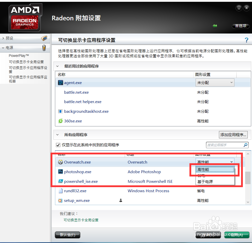Image resolution: width=252 pixels, height=243 pixels.
Task: Click the scrollbar up arrow in app list
Action: tap(248, 154)
